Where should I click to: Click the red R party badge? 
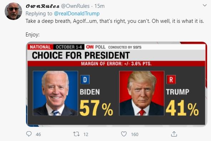[171, 80]
